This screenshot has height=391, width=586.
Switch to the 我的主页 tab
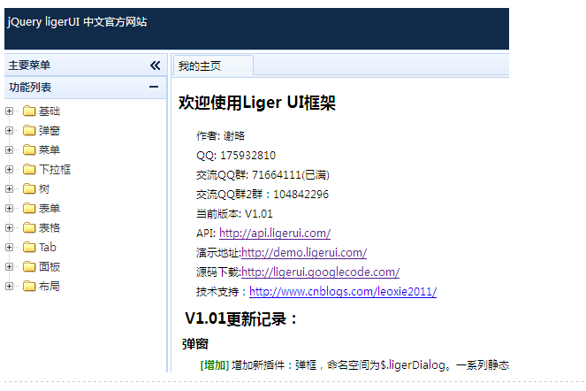pos(213,65)
